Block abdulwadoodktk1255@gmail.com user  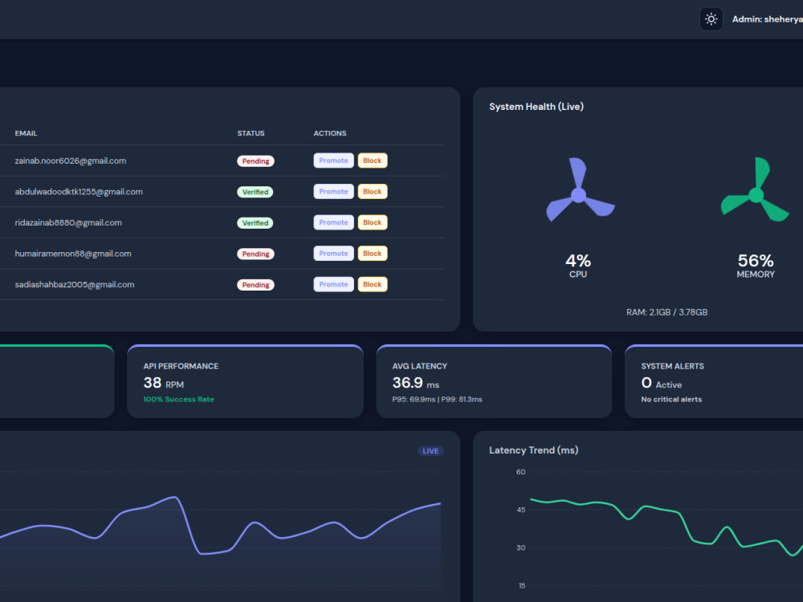(x=373, y=192)
